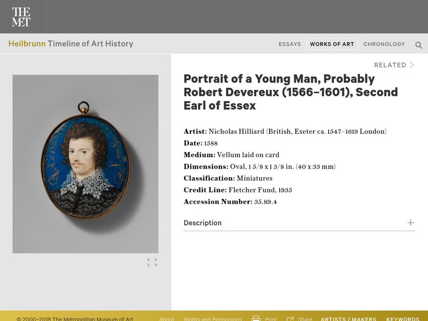Viewport: 428px width, 321px height.
Task: Open the About footer link
Action: [x=166, y=319]
